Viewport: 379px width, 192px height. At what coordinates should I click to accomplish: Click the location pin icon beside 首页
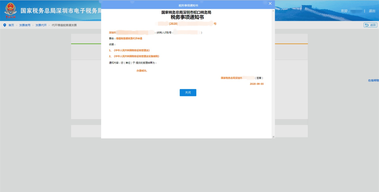coord(5,25)
